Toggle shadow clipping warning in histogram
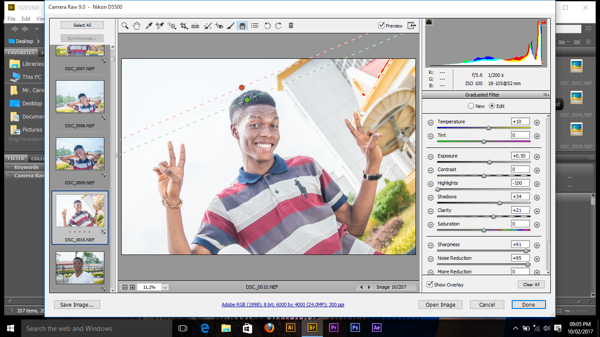600x337 pixels. [x=429, y=22]
